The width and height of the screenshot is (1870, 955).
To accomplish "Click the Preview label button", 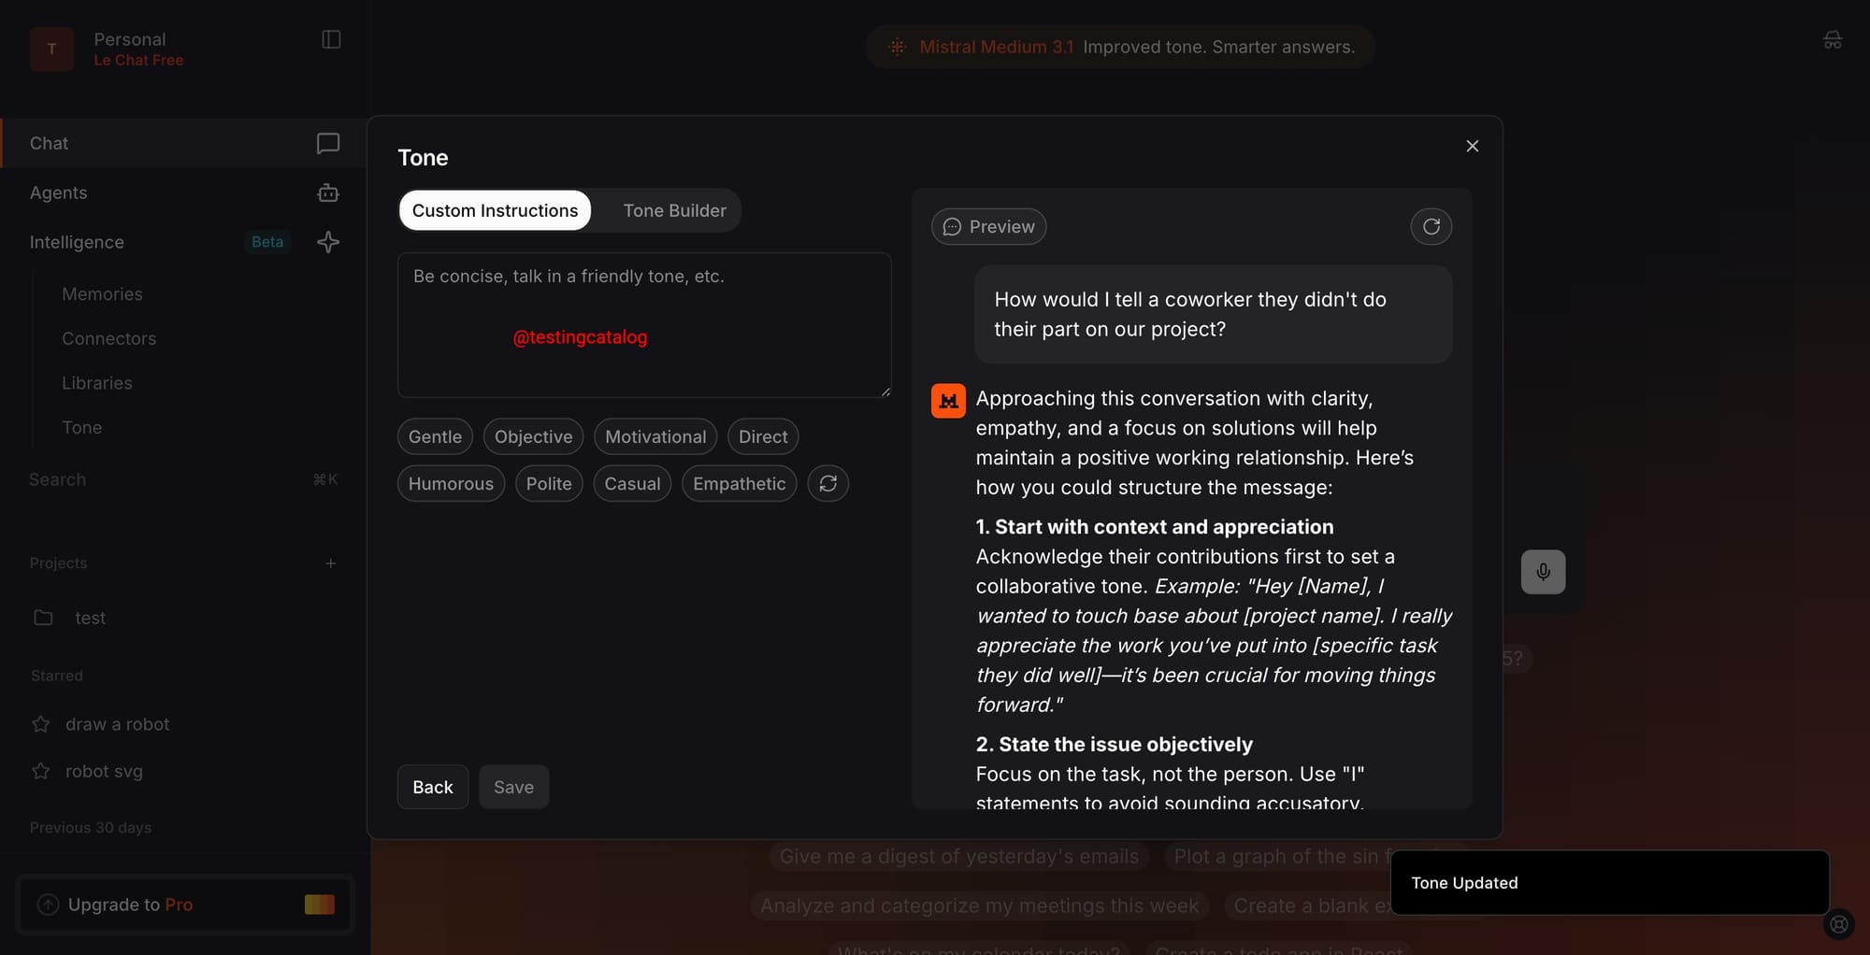I will [x=988, y=226].
